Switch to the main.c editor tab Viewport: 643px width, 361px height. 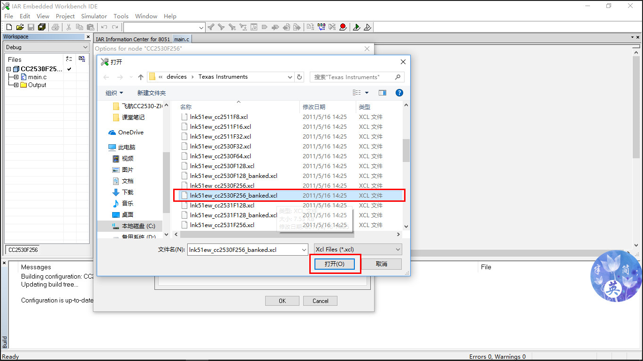pos(181,39)
